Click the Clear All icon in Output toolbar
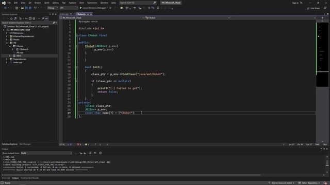Screen dimensions: 330x185 pos(90,153)
